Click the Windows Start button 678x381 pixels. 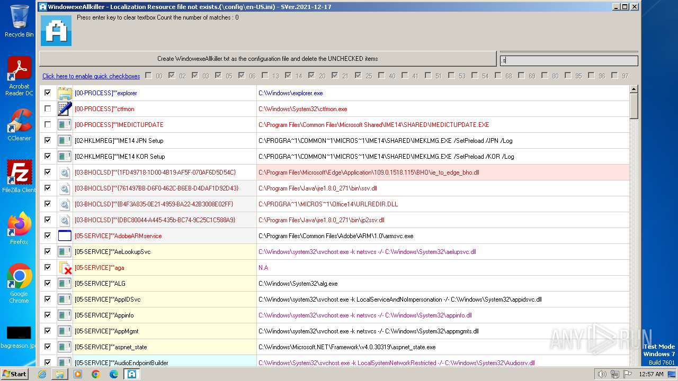click(14, 374)
